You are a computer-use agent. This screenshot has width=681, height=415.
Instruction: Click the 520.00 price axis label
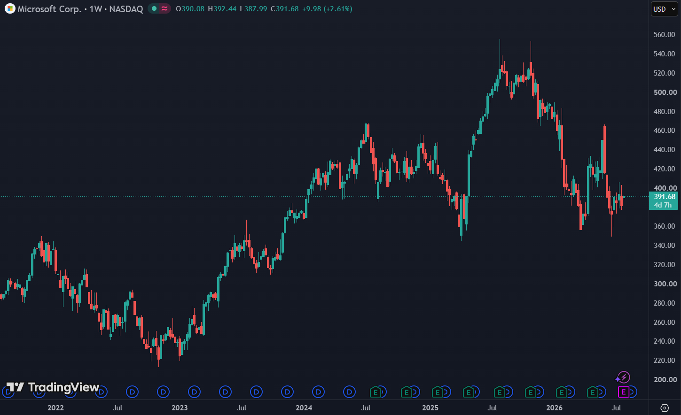click(x=665, y=73)
